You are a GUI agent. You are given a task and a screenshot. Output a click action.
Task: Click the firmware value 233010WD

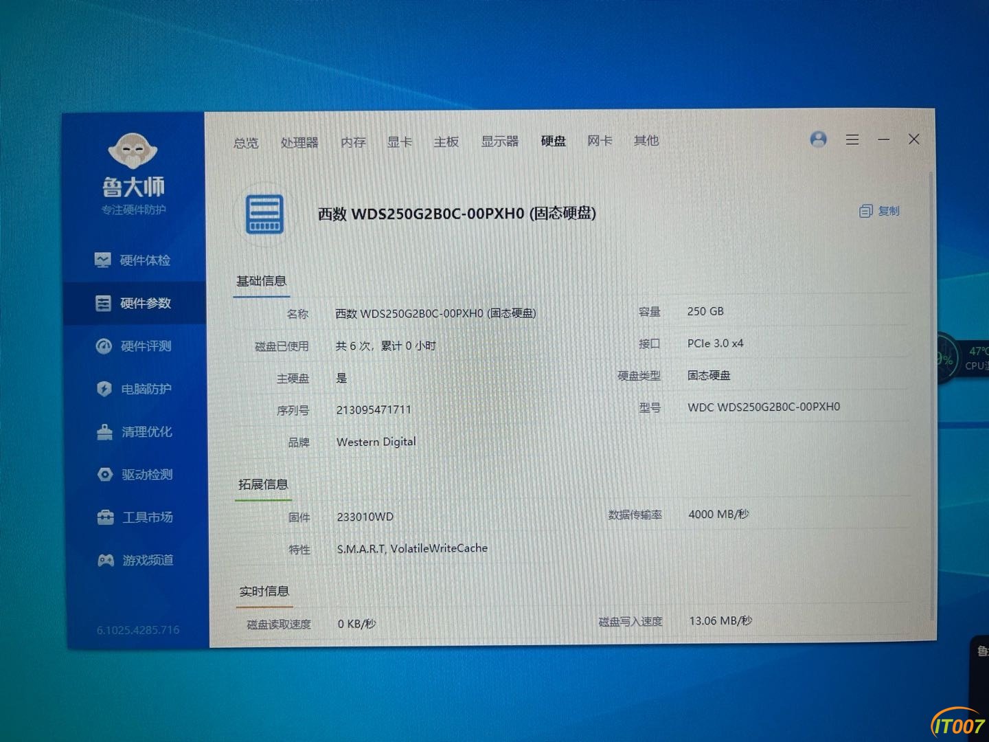(365, 517)
